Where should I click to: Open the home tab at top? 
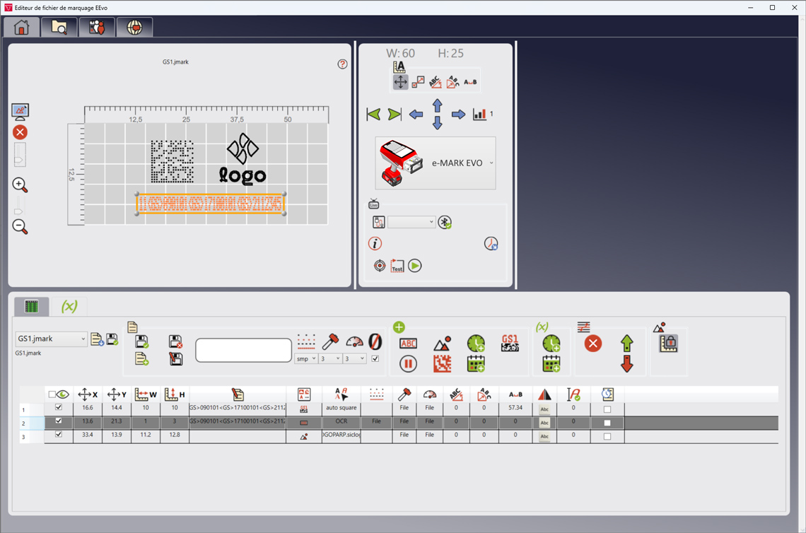click(x=22, y=28)
